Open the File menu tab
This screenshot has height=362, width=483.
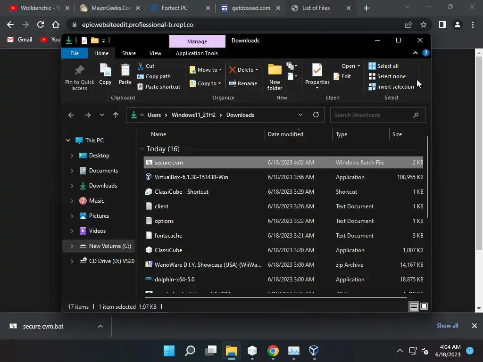(74, 53)
